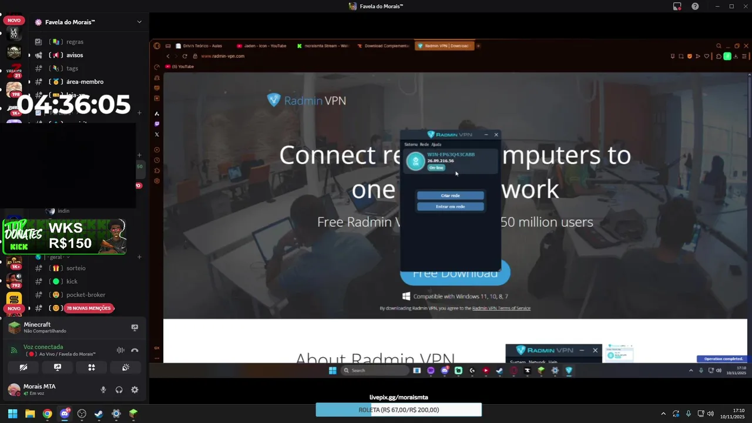Click the 78 novas menções badge

point(89,308)
